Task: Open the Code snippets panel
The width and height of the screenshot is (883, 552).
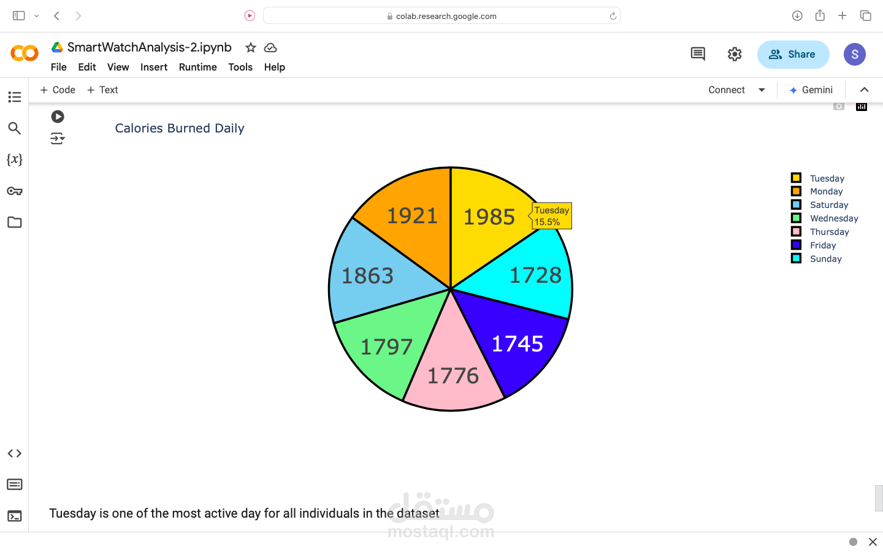Action: click(15, 453)
